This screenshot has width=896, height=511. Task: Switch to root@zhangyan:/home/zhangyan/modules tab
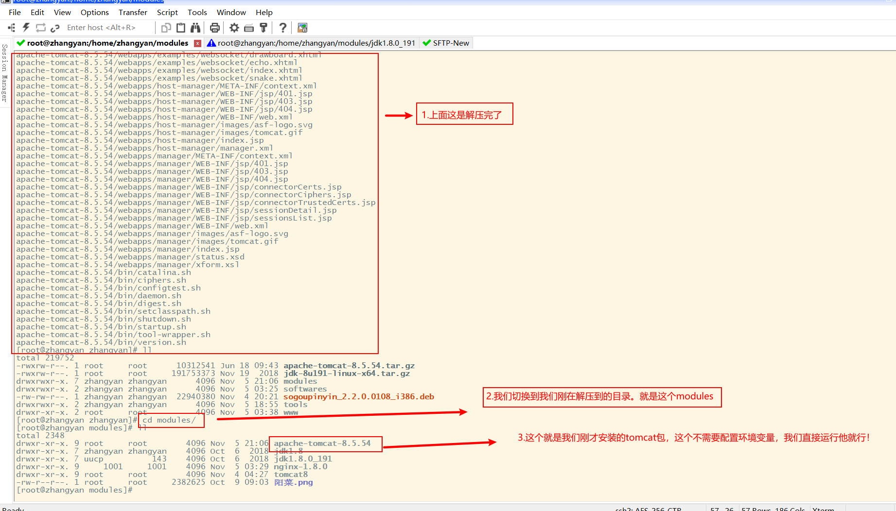[107, 43]
